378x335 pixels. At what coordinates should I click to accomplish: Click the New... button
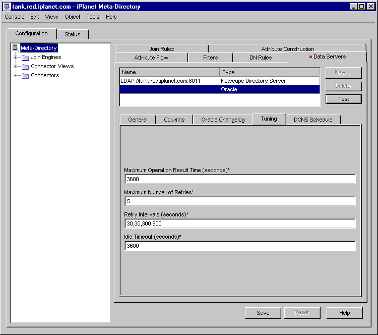point(344,73)
